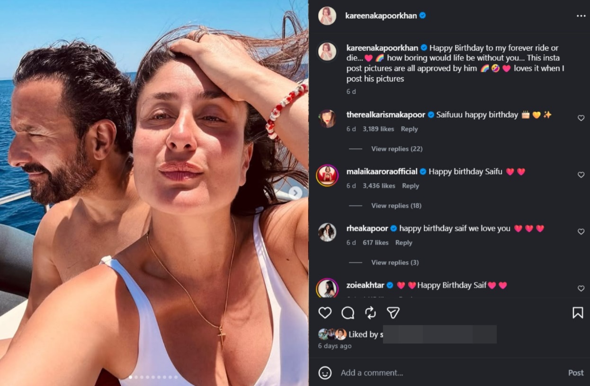Go to next photo in carousel
The width and height of the screenshot is (590, 386).
pyautogui.click(x=296, y=193)
